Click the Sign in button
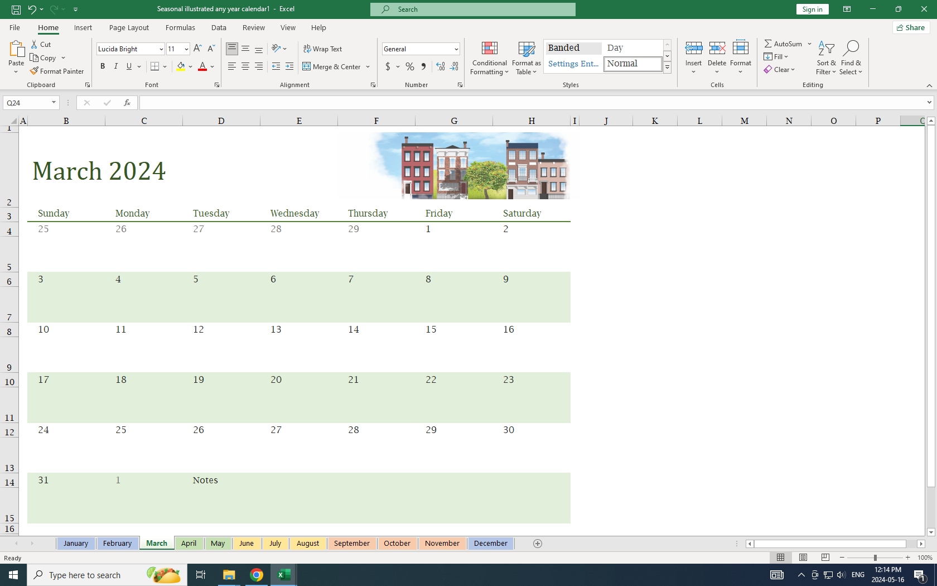This screenshot has height=586, width=937. 812,9
